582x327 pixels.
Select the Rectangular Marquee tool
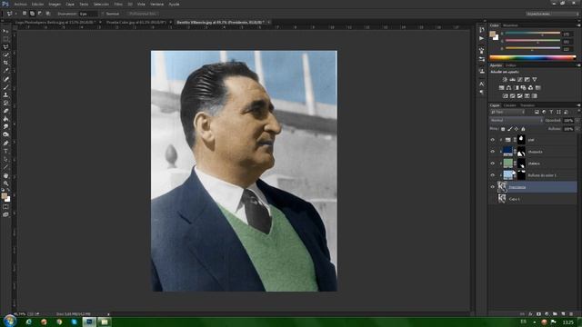coord(5,39)
